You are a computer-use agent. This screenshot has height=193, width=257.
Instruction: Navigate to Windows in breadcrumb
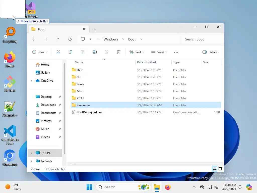click(x=111, y=39)
